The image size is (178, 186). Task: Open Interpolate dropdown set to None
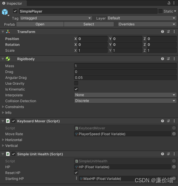click(125, 95)
